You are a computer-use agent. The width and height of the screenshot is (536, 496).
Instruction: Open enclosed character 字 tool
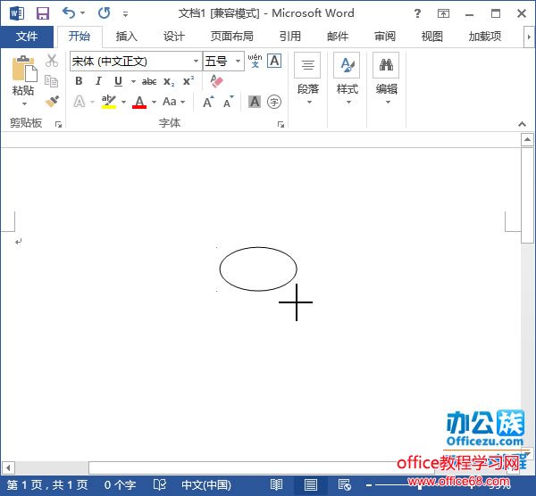(x=274, y=102)
